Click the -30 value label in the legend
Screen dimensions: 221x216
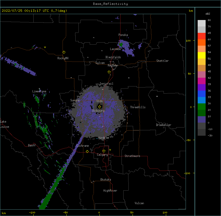coord(210,135)
